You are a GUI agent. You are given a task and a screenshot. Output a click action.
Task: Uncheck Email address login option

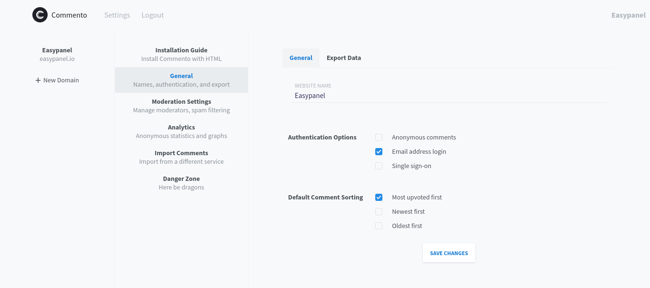379,152
